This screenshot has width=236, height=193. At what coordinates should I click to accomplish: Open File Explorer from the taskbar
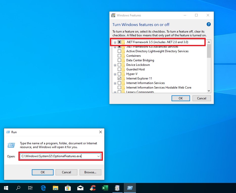tap(56, 188)
